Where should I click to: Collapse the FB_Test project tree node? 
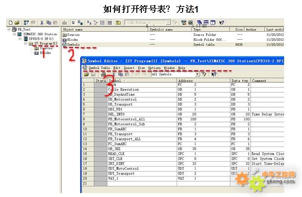(x=9, y=29)
